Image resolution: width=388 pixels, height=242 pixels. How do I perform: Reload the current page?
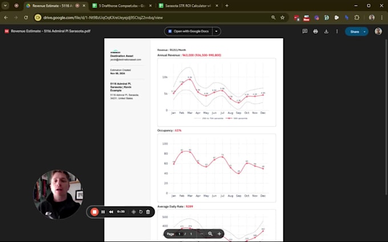tap(26, 18)
